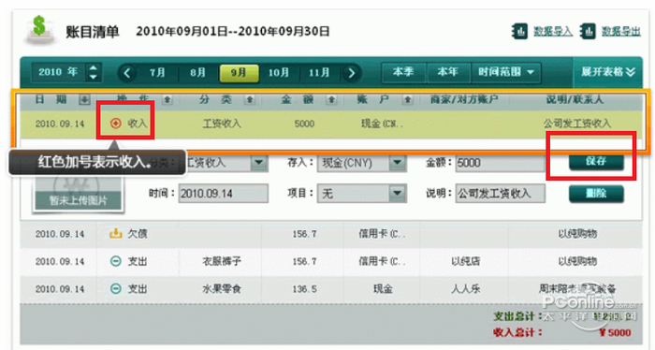Open the 数据导出 link
This screenshot has height=350, width=655.
621,31
